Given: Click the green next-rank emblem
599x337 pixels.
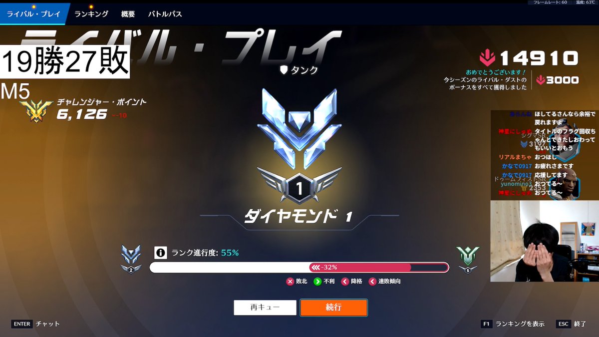Looking at the screenshot, I should pyautogui.click(x=467, y=259).
